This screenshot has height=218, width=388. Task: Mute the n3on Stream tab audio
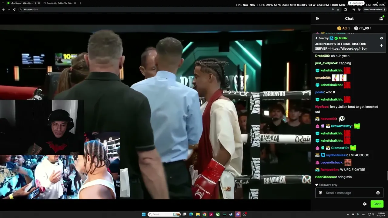coord(35,3)
